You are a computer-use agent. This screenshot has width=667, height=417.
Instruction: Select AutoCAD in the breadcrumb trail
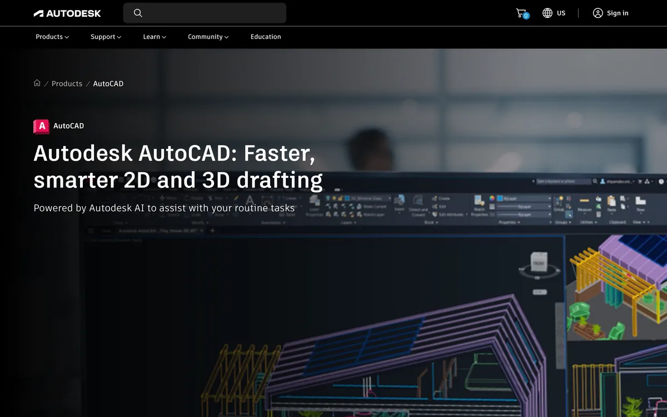coord(108,83)
